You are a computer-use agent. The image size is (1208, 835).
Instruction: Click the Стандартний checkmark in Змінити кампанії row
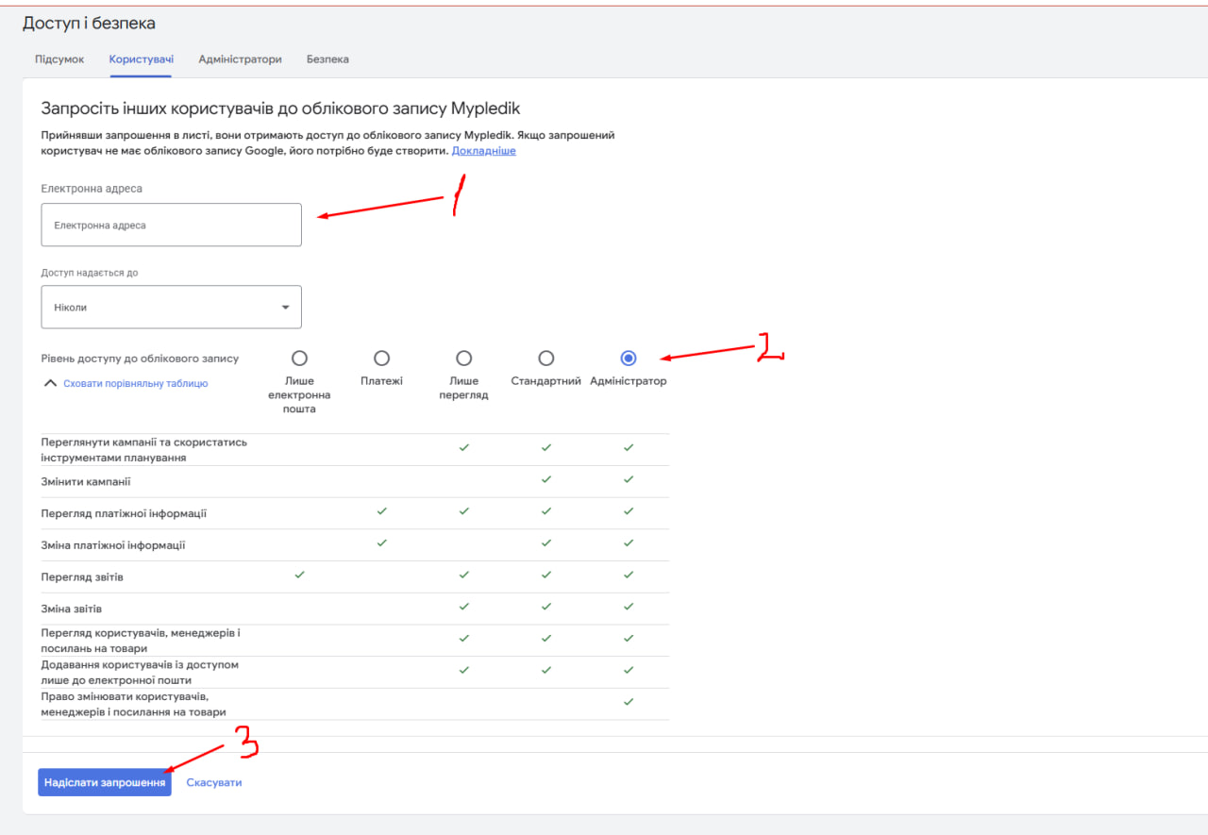tap(545, 479)
